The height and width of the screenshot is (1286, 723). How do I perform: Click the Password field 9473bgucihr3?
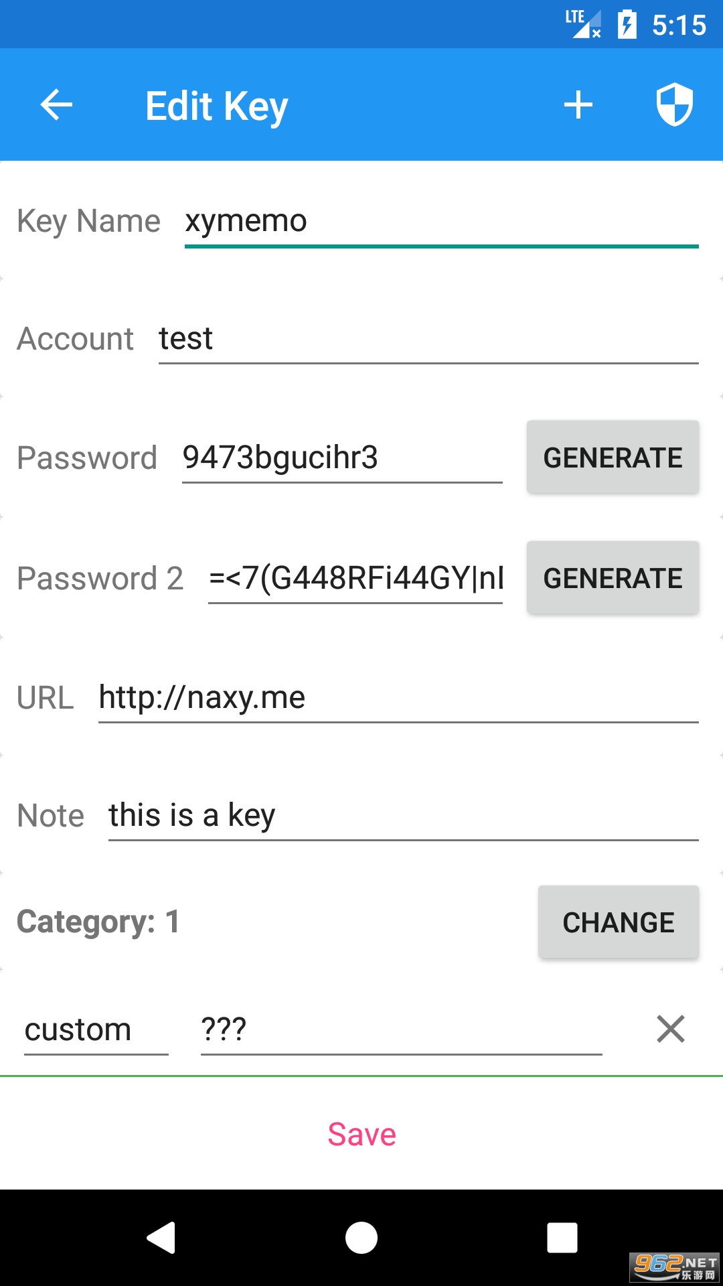pos(341,458)
